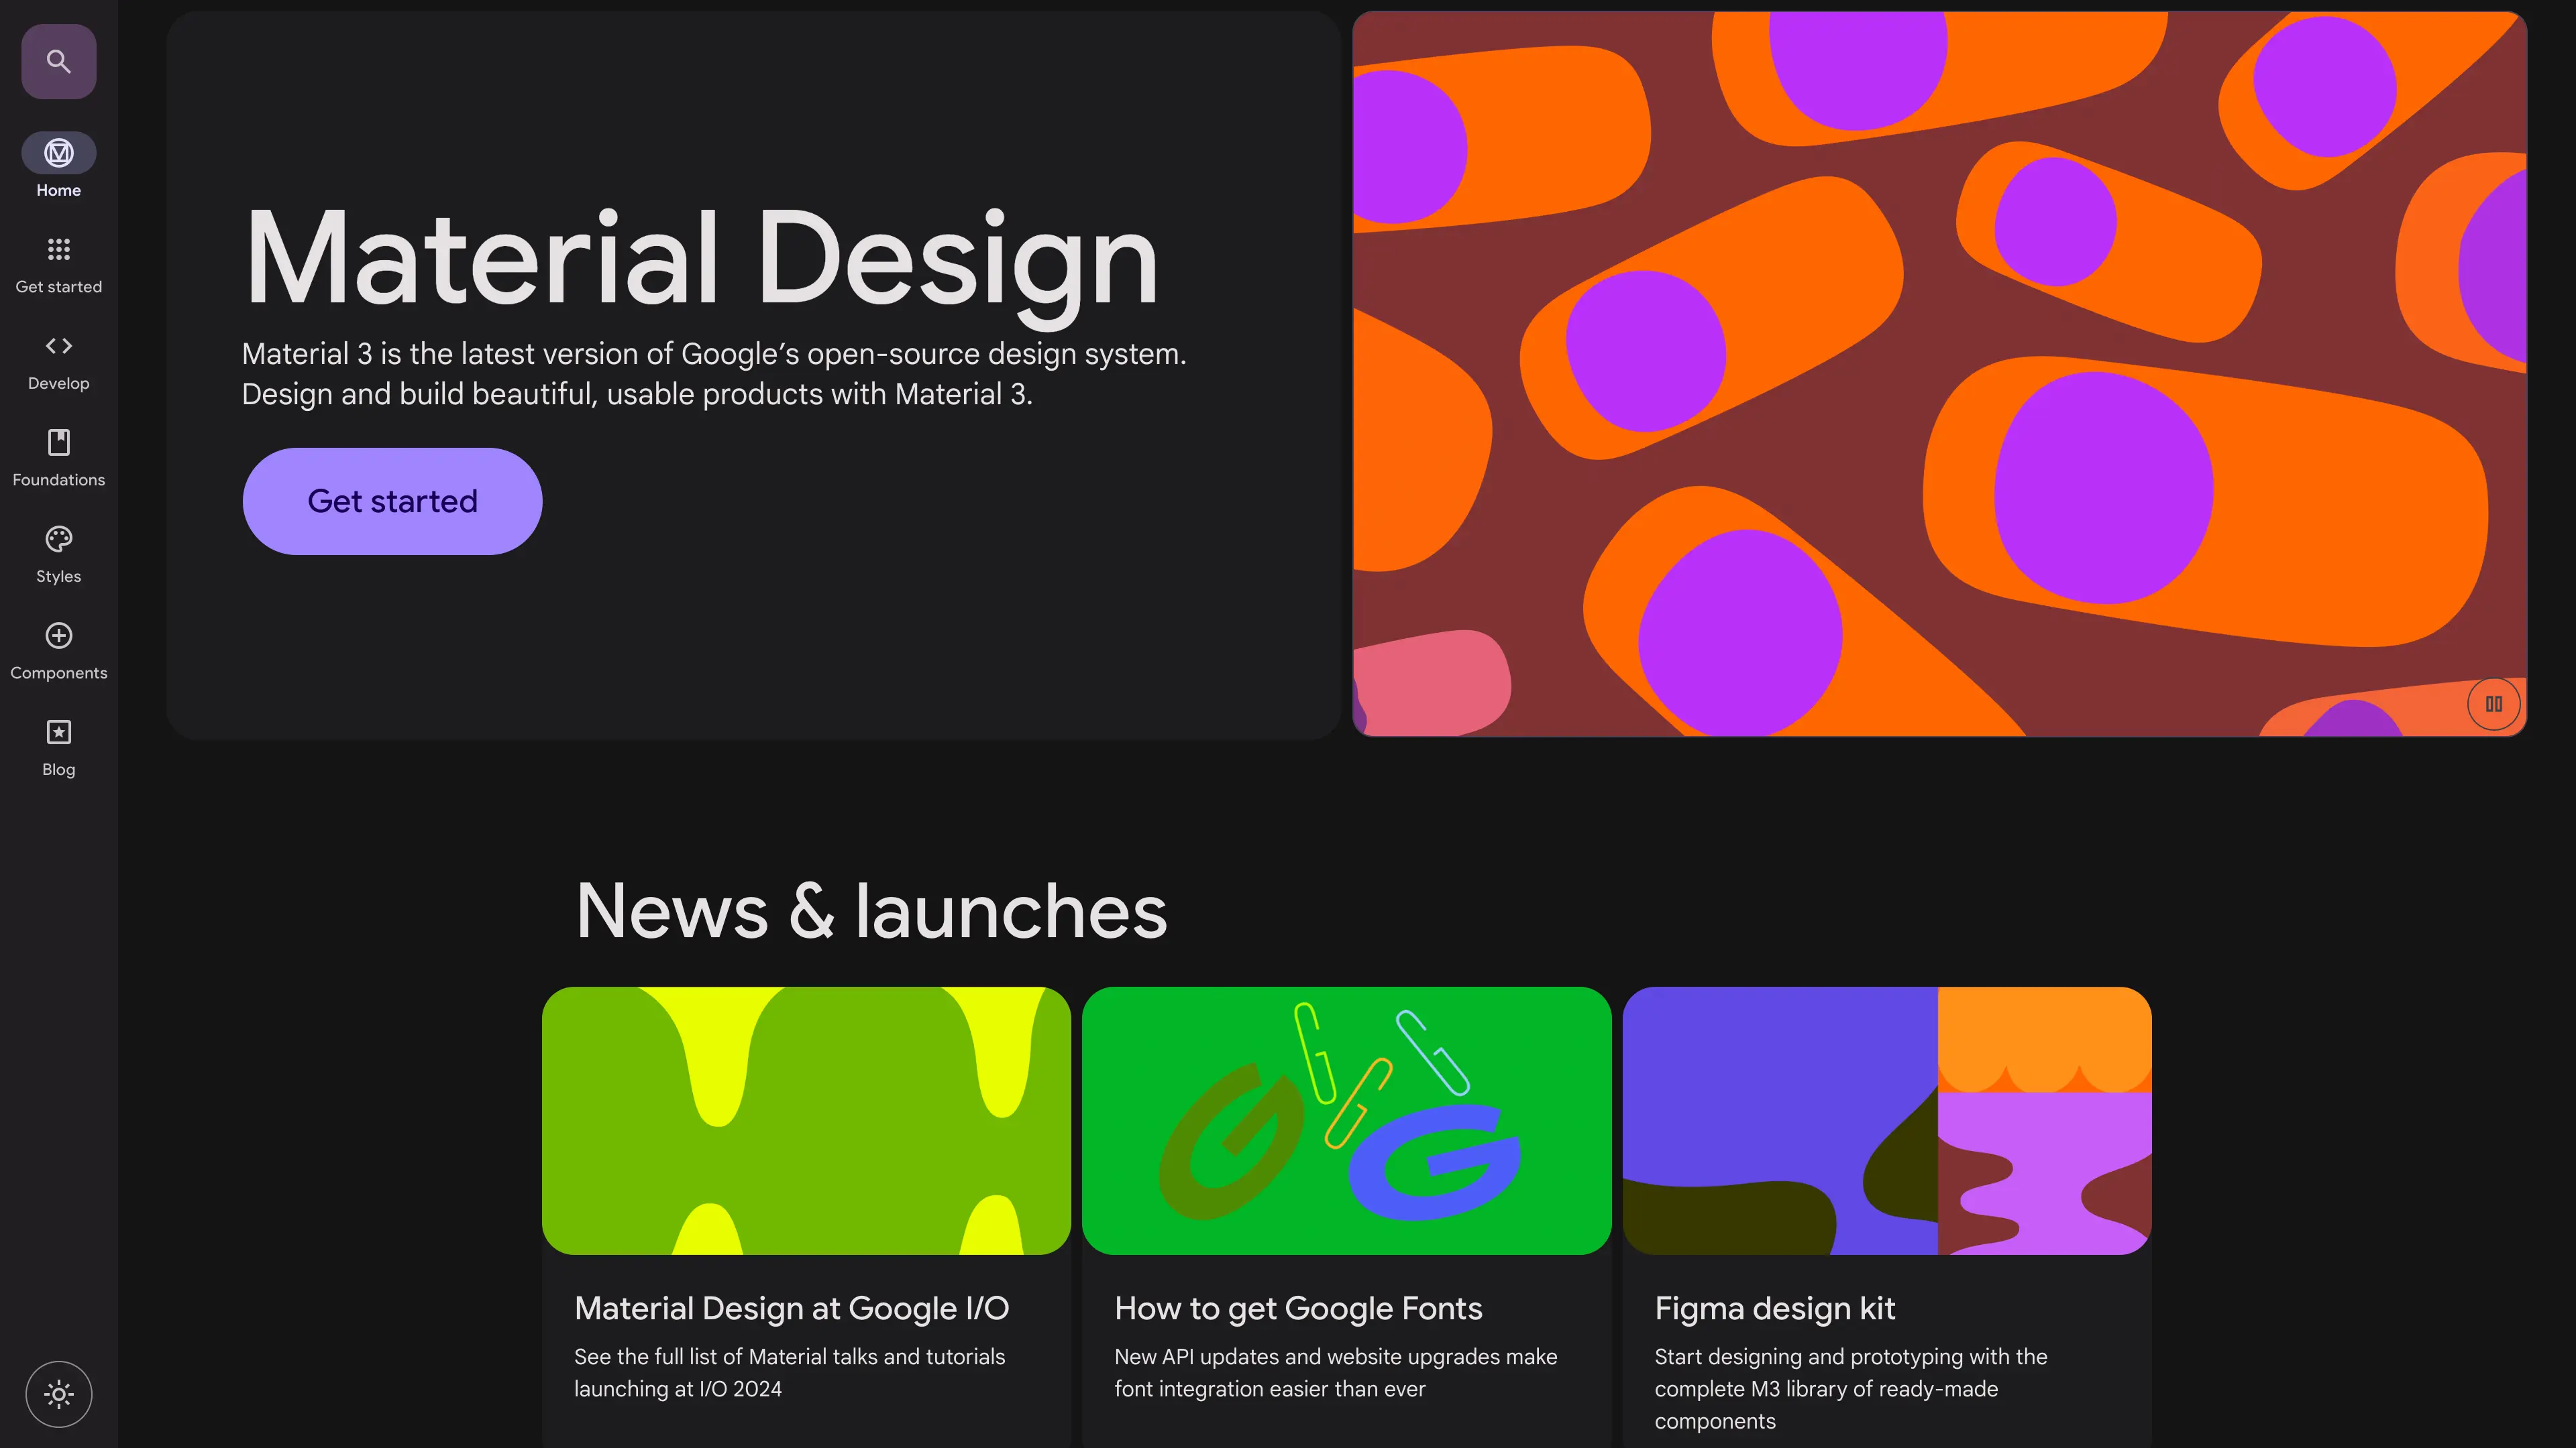
Task: Select Get started label in nav rail
Action: [59, 287]
